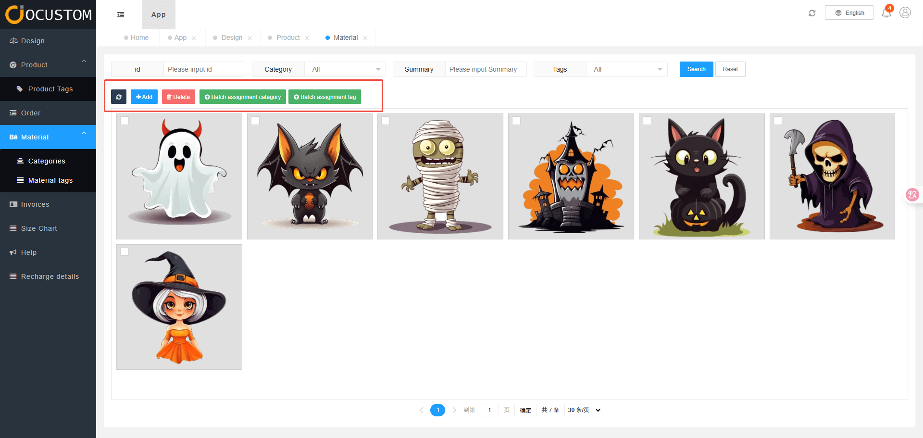Viewport: 923px width, 438px height.
Task: Open the Category filter dropdown
Action: [345, 69]
